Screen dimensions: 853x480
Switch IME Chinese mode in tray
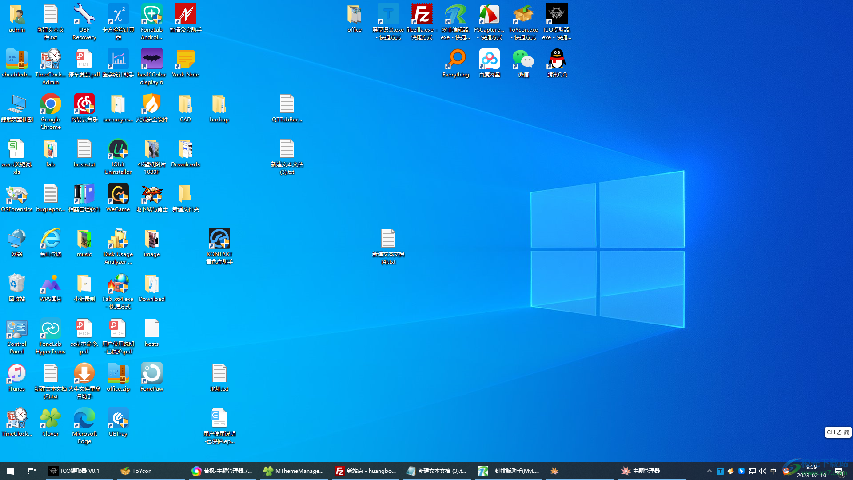coord(773,471)
